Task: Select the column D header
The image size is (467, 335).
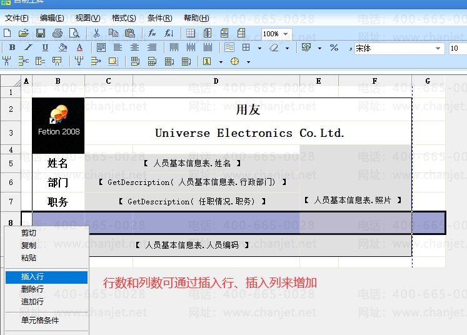Action: point(216,81)
